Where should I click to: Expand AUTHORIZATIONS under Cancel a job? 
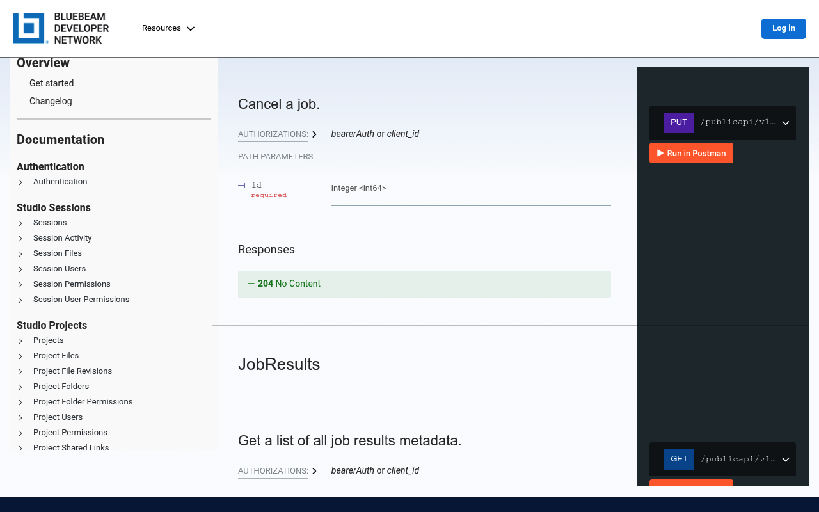click(x=278, y=134)
